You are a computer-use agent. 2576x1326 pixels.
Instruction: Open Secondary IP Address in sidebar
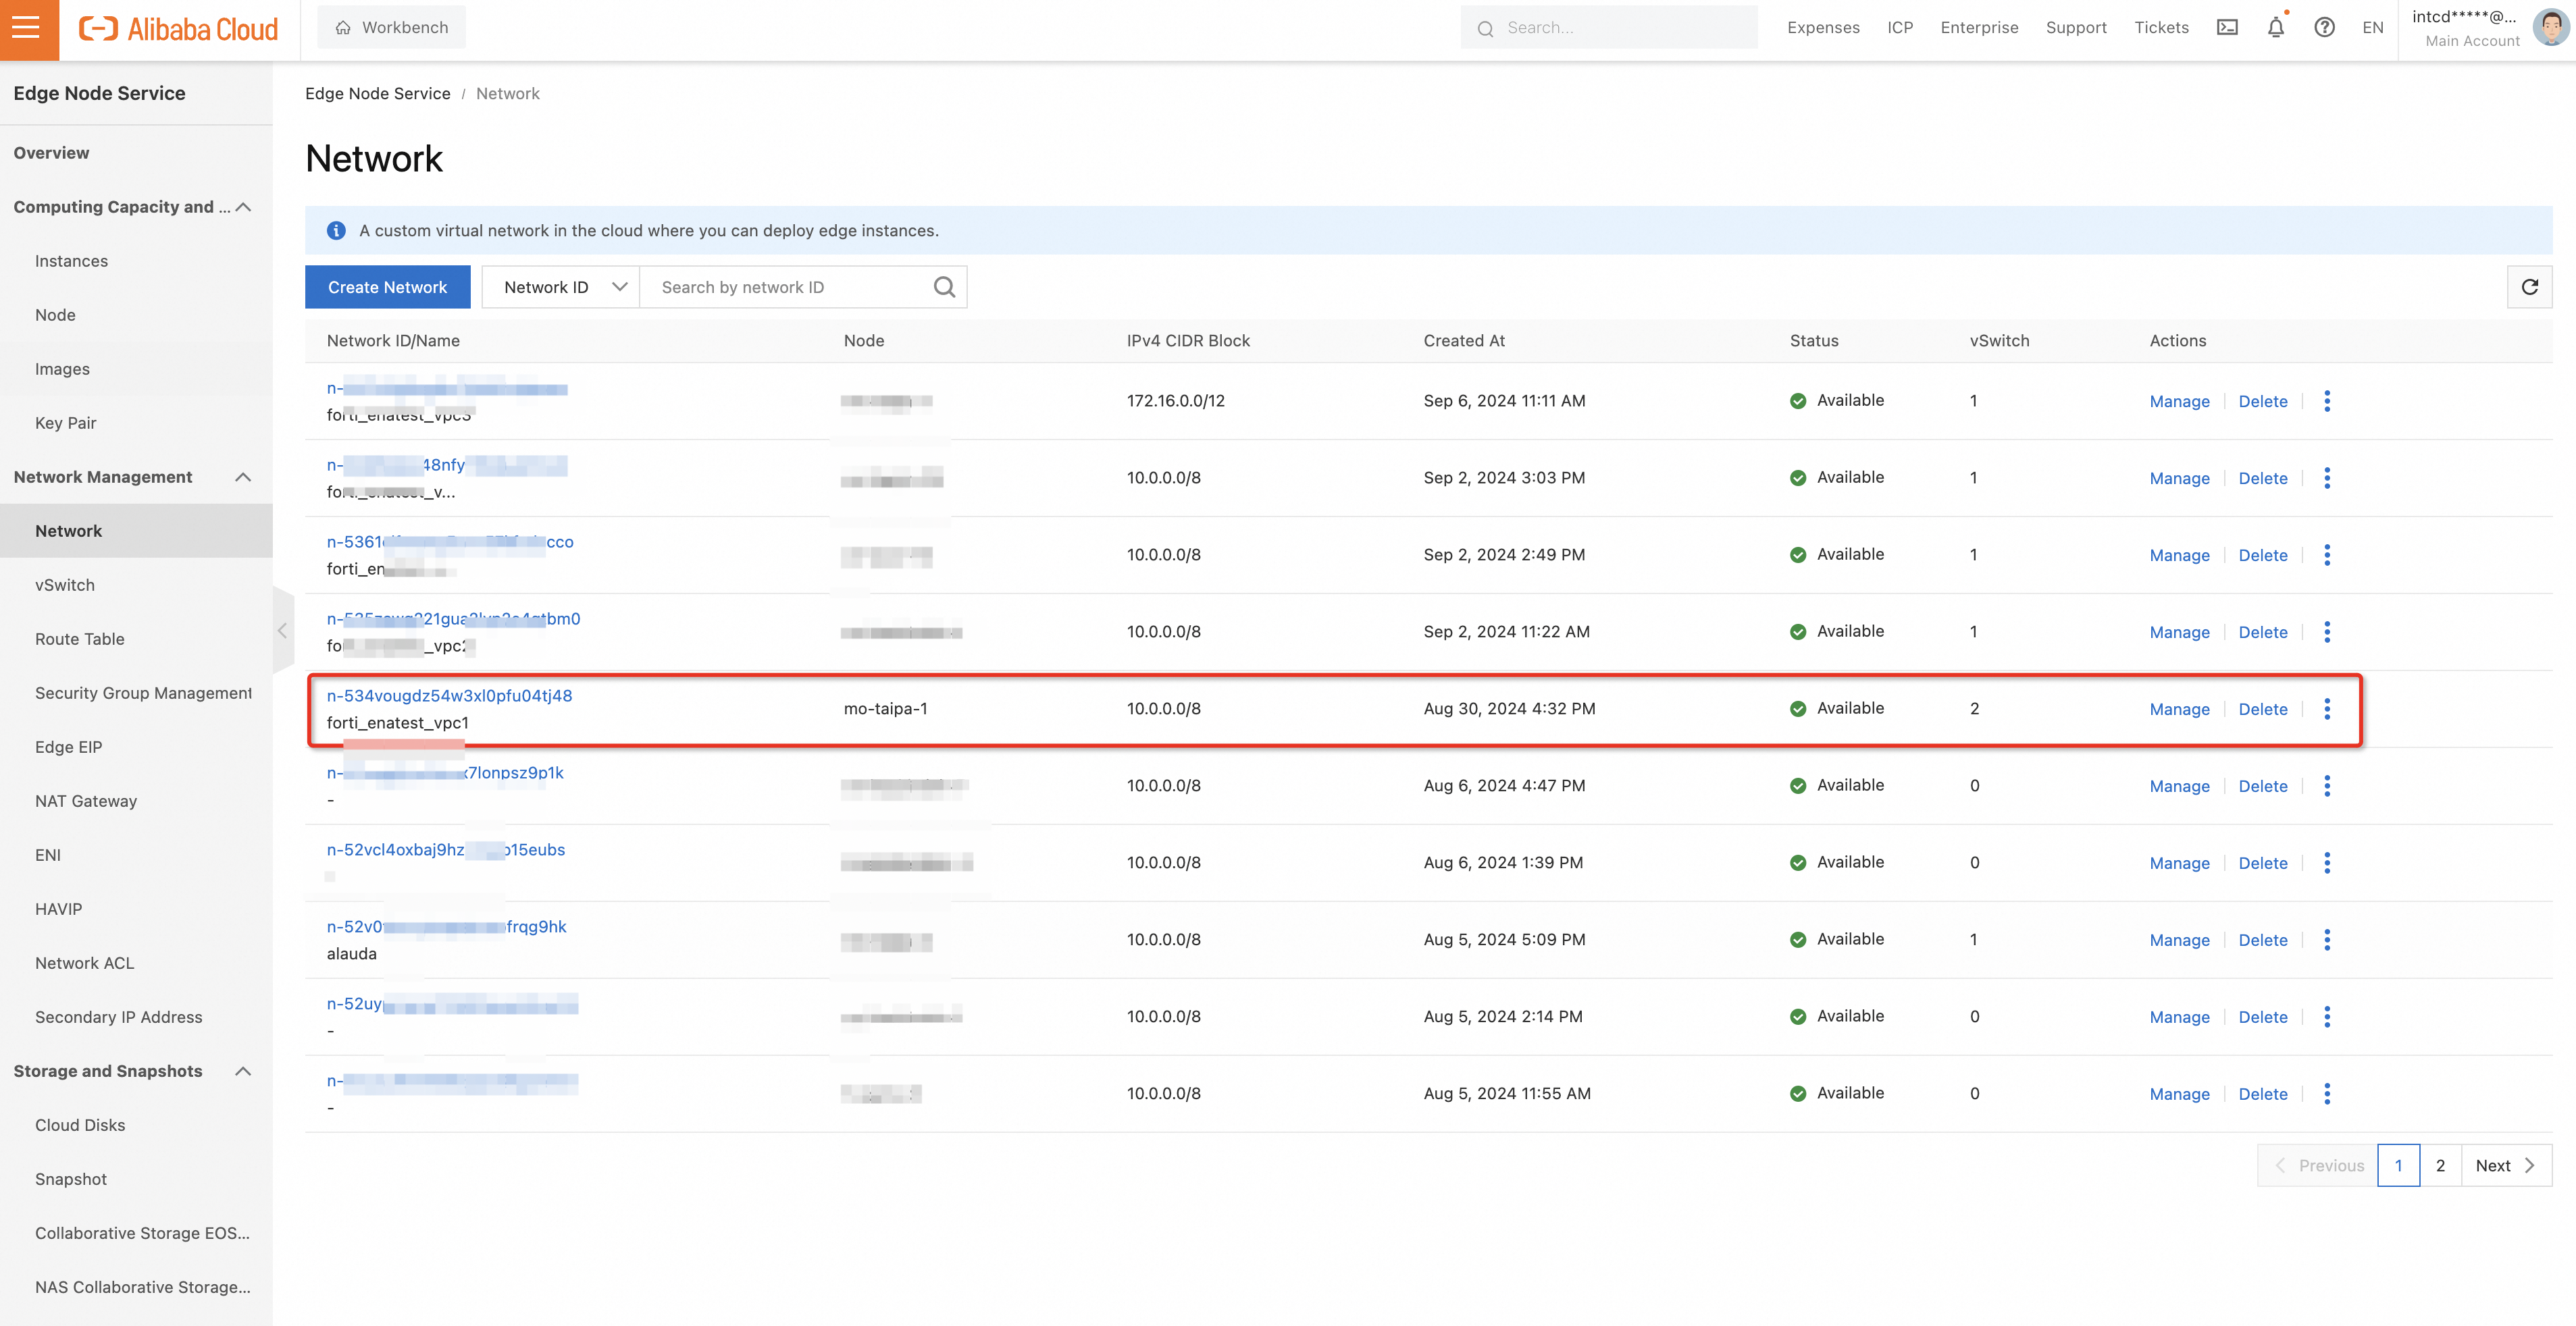(x=118, y=1017)
